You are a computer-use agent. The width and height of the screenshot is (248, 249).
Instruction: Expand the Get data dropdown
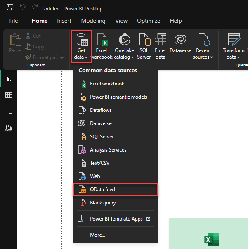pyautogui.click(x=81, y=46)
